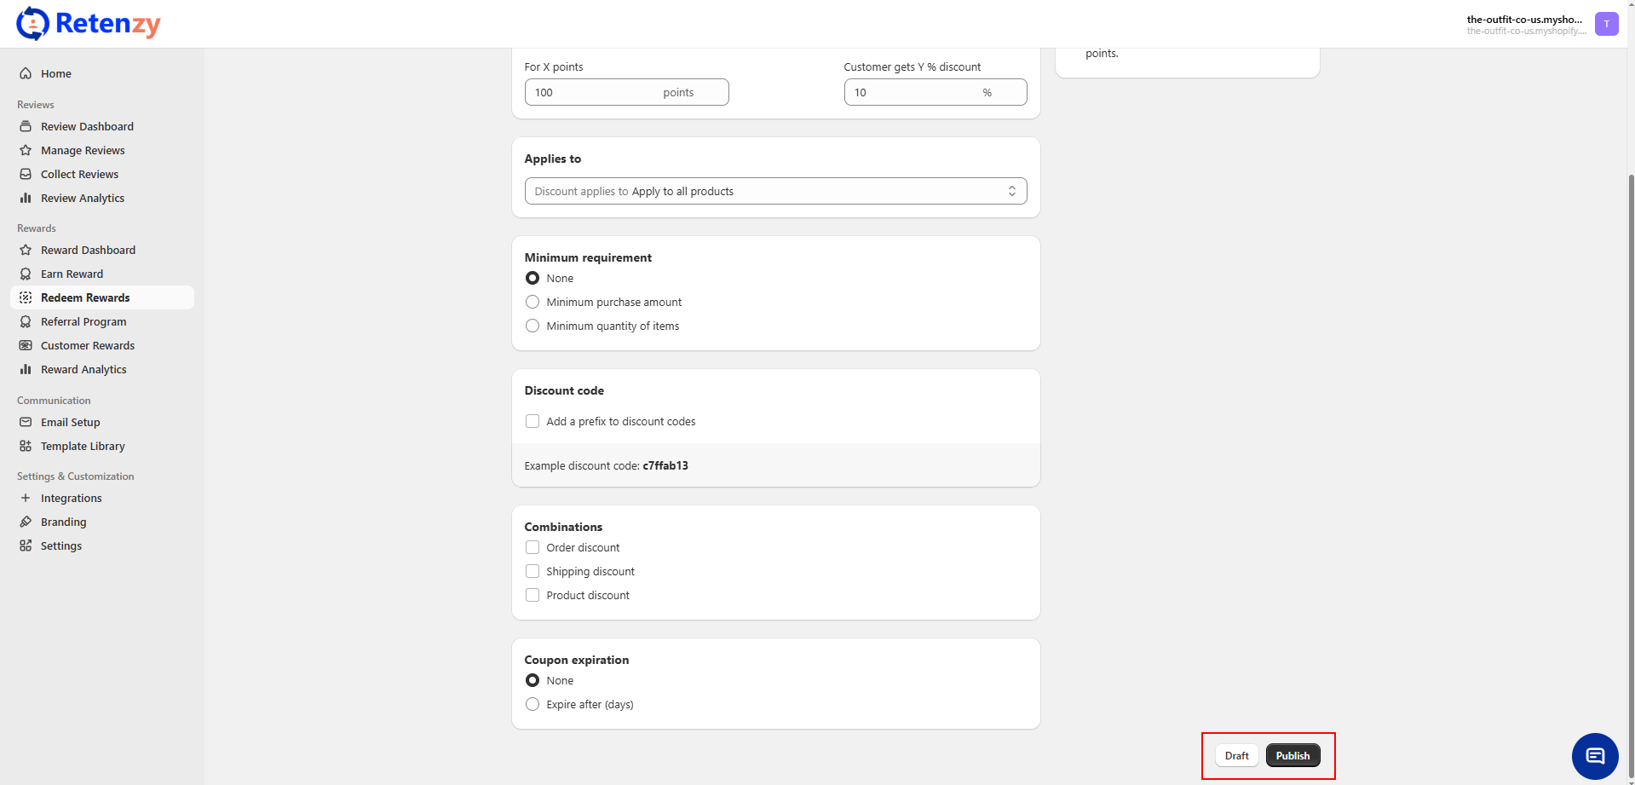Click the Review Analytics bar chart icon
This screenshot has width=1635, height=785.
[x=26, y=198]
